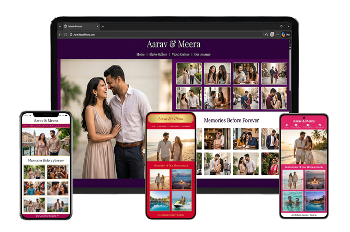Open the browser profile avatar

[x=272, y=35]
